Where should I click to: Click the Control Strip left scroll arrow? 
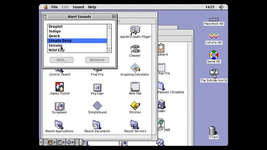[x=45, y=142]
